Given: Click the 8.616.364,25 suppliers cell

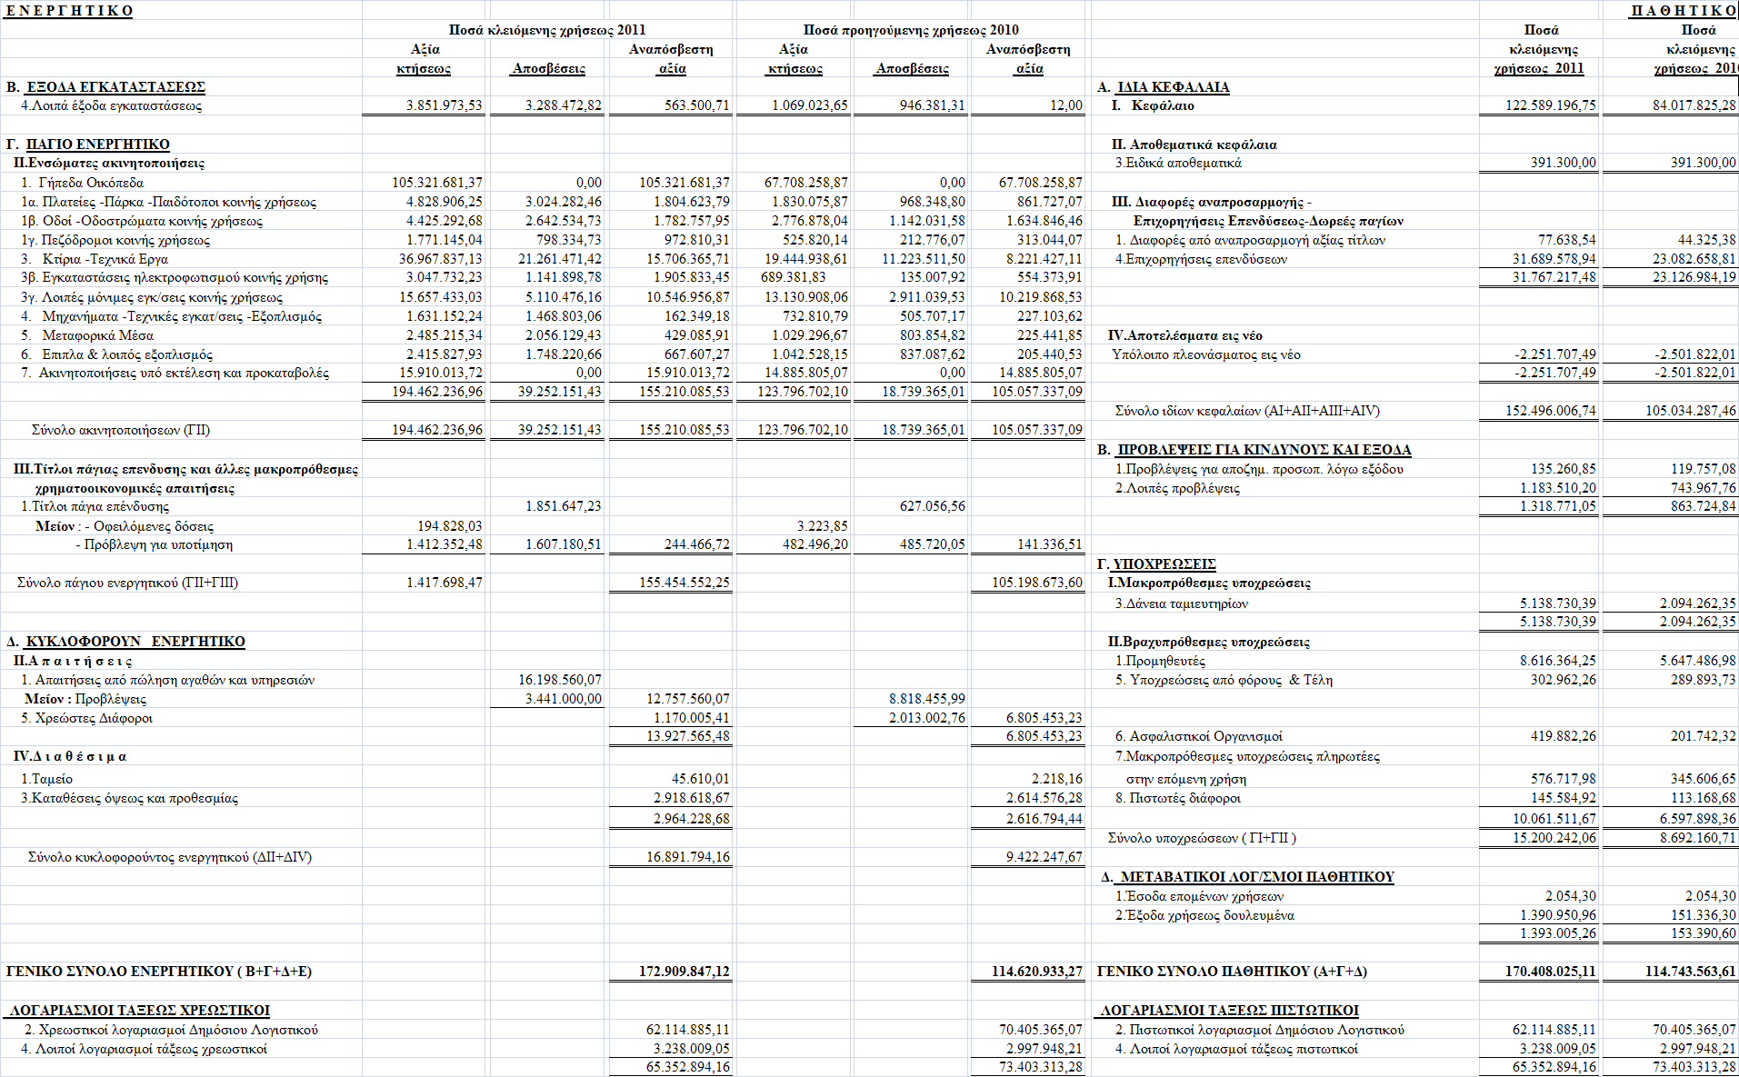Looking at the screenshot, I should [1557, 661].
